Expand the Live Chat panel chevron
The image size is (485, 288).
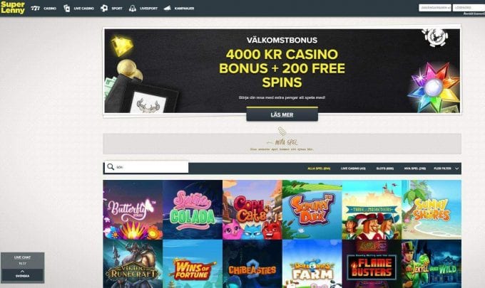[22, 272]
